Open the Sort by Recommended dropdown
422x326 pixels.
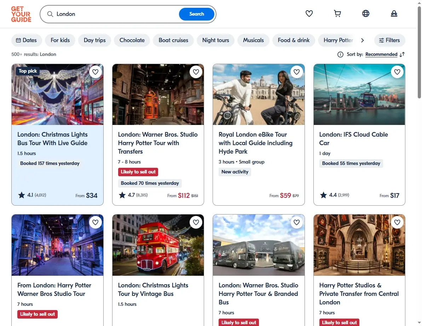381,55
